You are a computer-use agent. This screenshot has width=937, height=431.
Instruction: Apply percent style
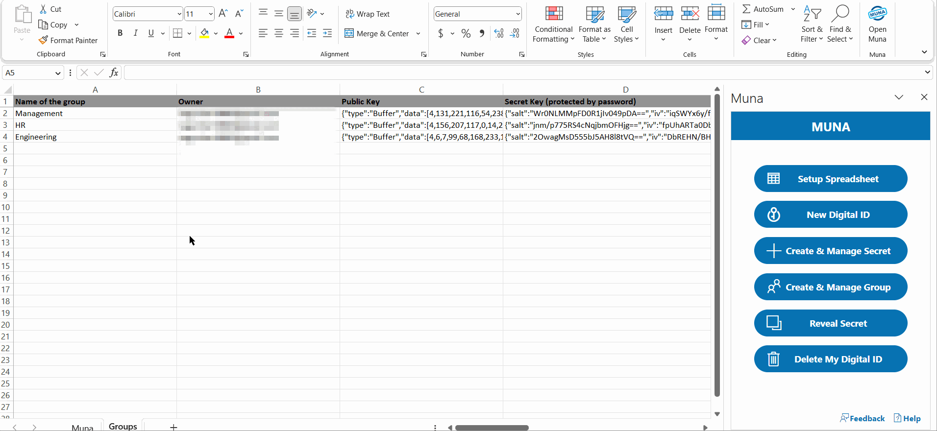(466, 33)
